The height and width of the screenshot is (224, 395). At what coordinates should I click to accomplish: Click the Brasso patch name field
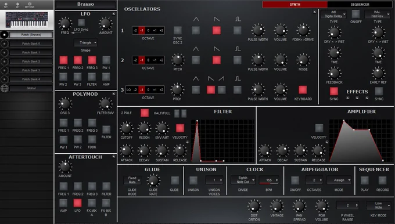[x=85, y=4]
